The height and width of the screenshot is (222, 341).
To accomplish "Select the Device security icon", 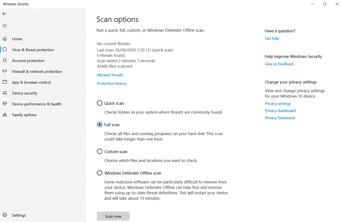I will (4, 93).
